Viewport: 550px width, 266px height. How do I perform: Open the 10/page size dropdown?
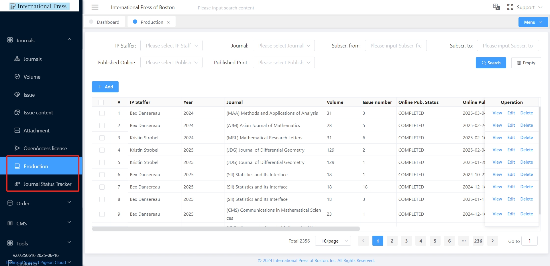coord(333,241)
